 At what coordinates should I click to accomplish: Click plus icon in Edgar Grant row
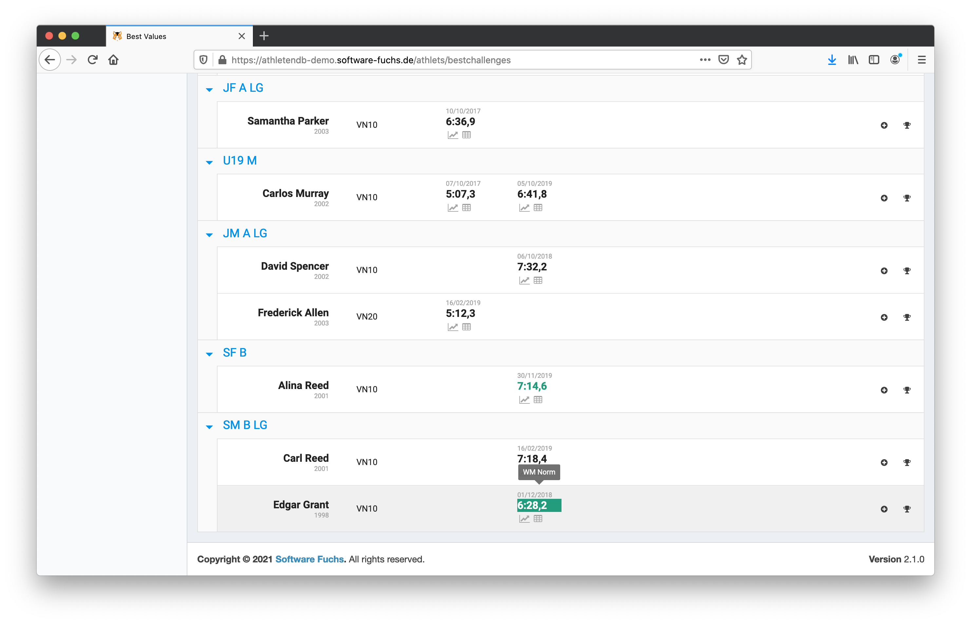[x=884, y=509]
